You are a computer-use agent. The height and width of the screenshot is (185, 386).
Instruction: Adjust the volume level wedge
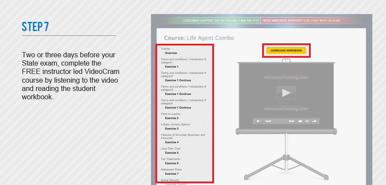click(314, 121)
